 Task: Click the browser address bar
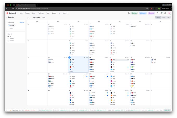pos(81,9)
